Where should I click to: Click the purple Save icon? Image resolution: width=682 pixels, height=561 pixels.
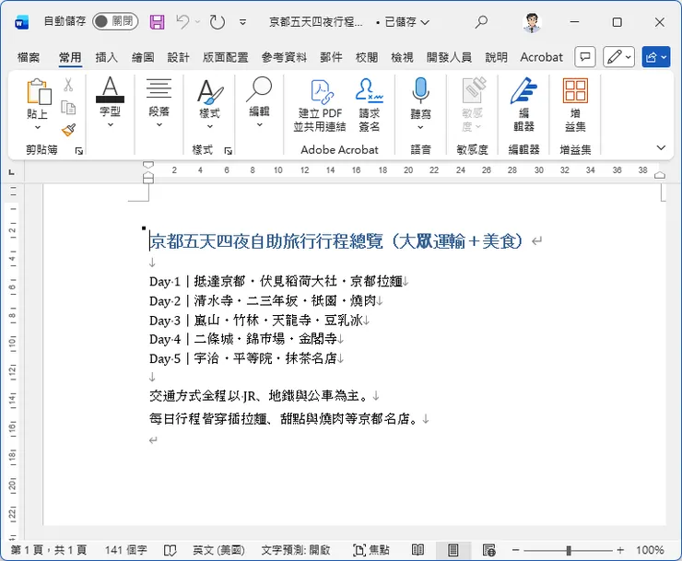coord(157,22)
